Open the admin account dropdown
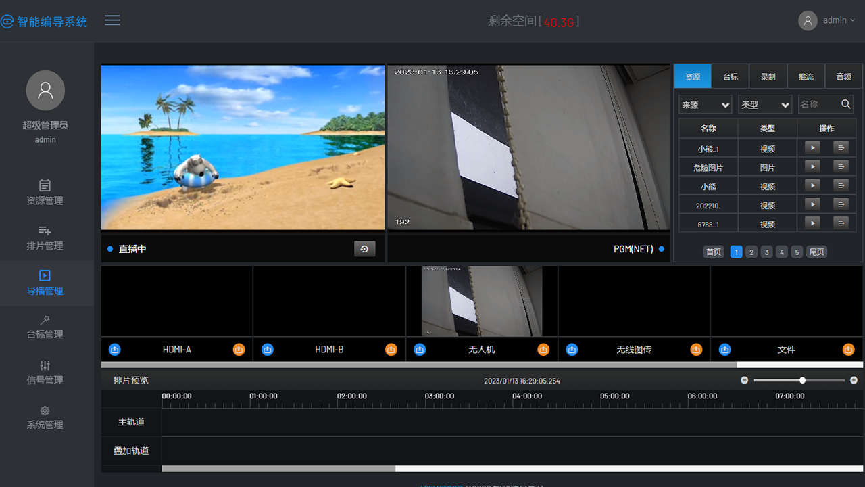Viewport: 865px width, 487px height. pyautogui.click(x=839, y=20)
